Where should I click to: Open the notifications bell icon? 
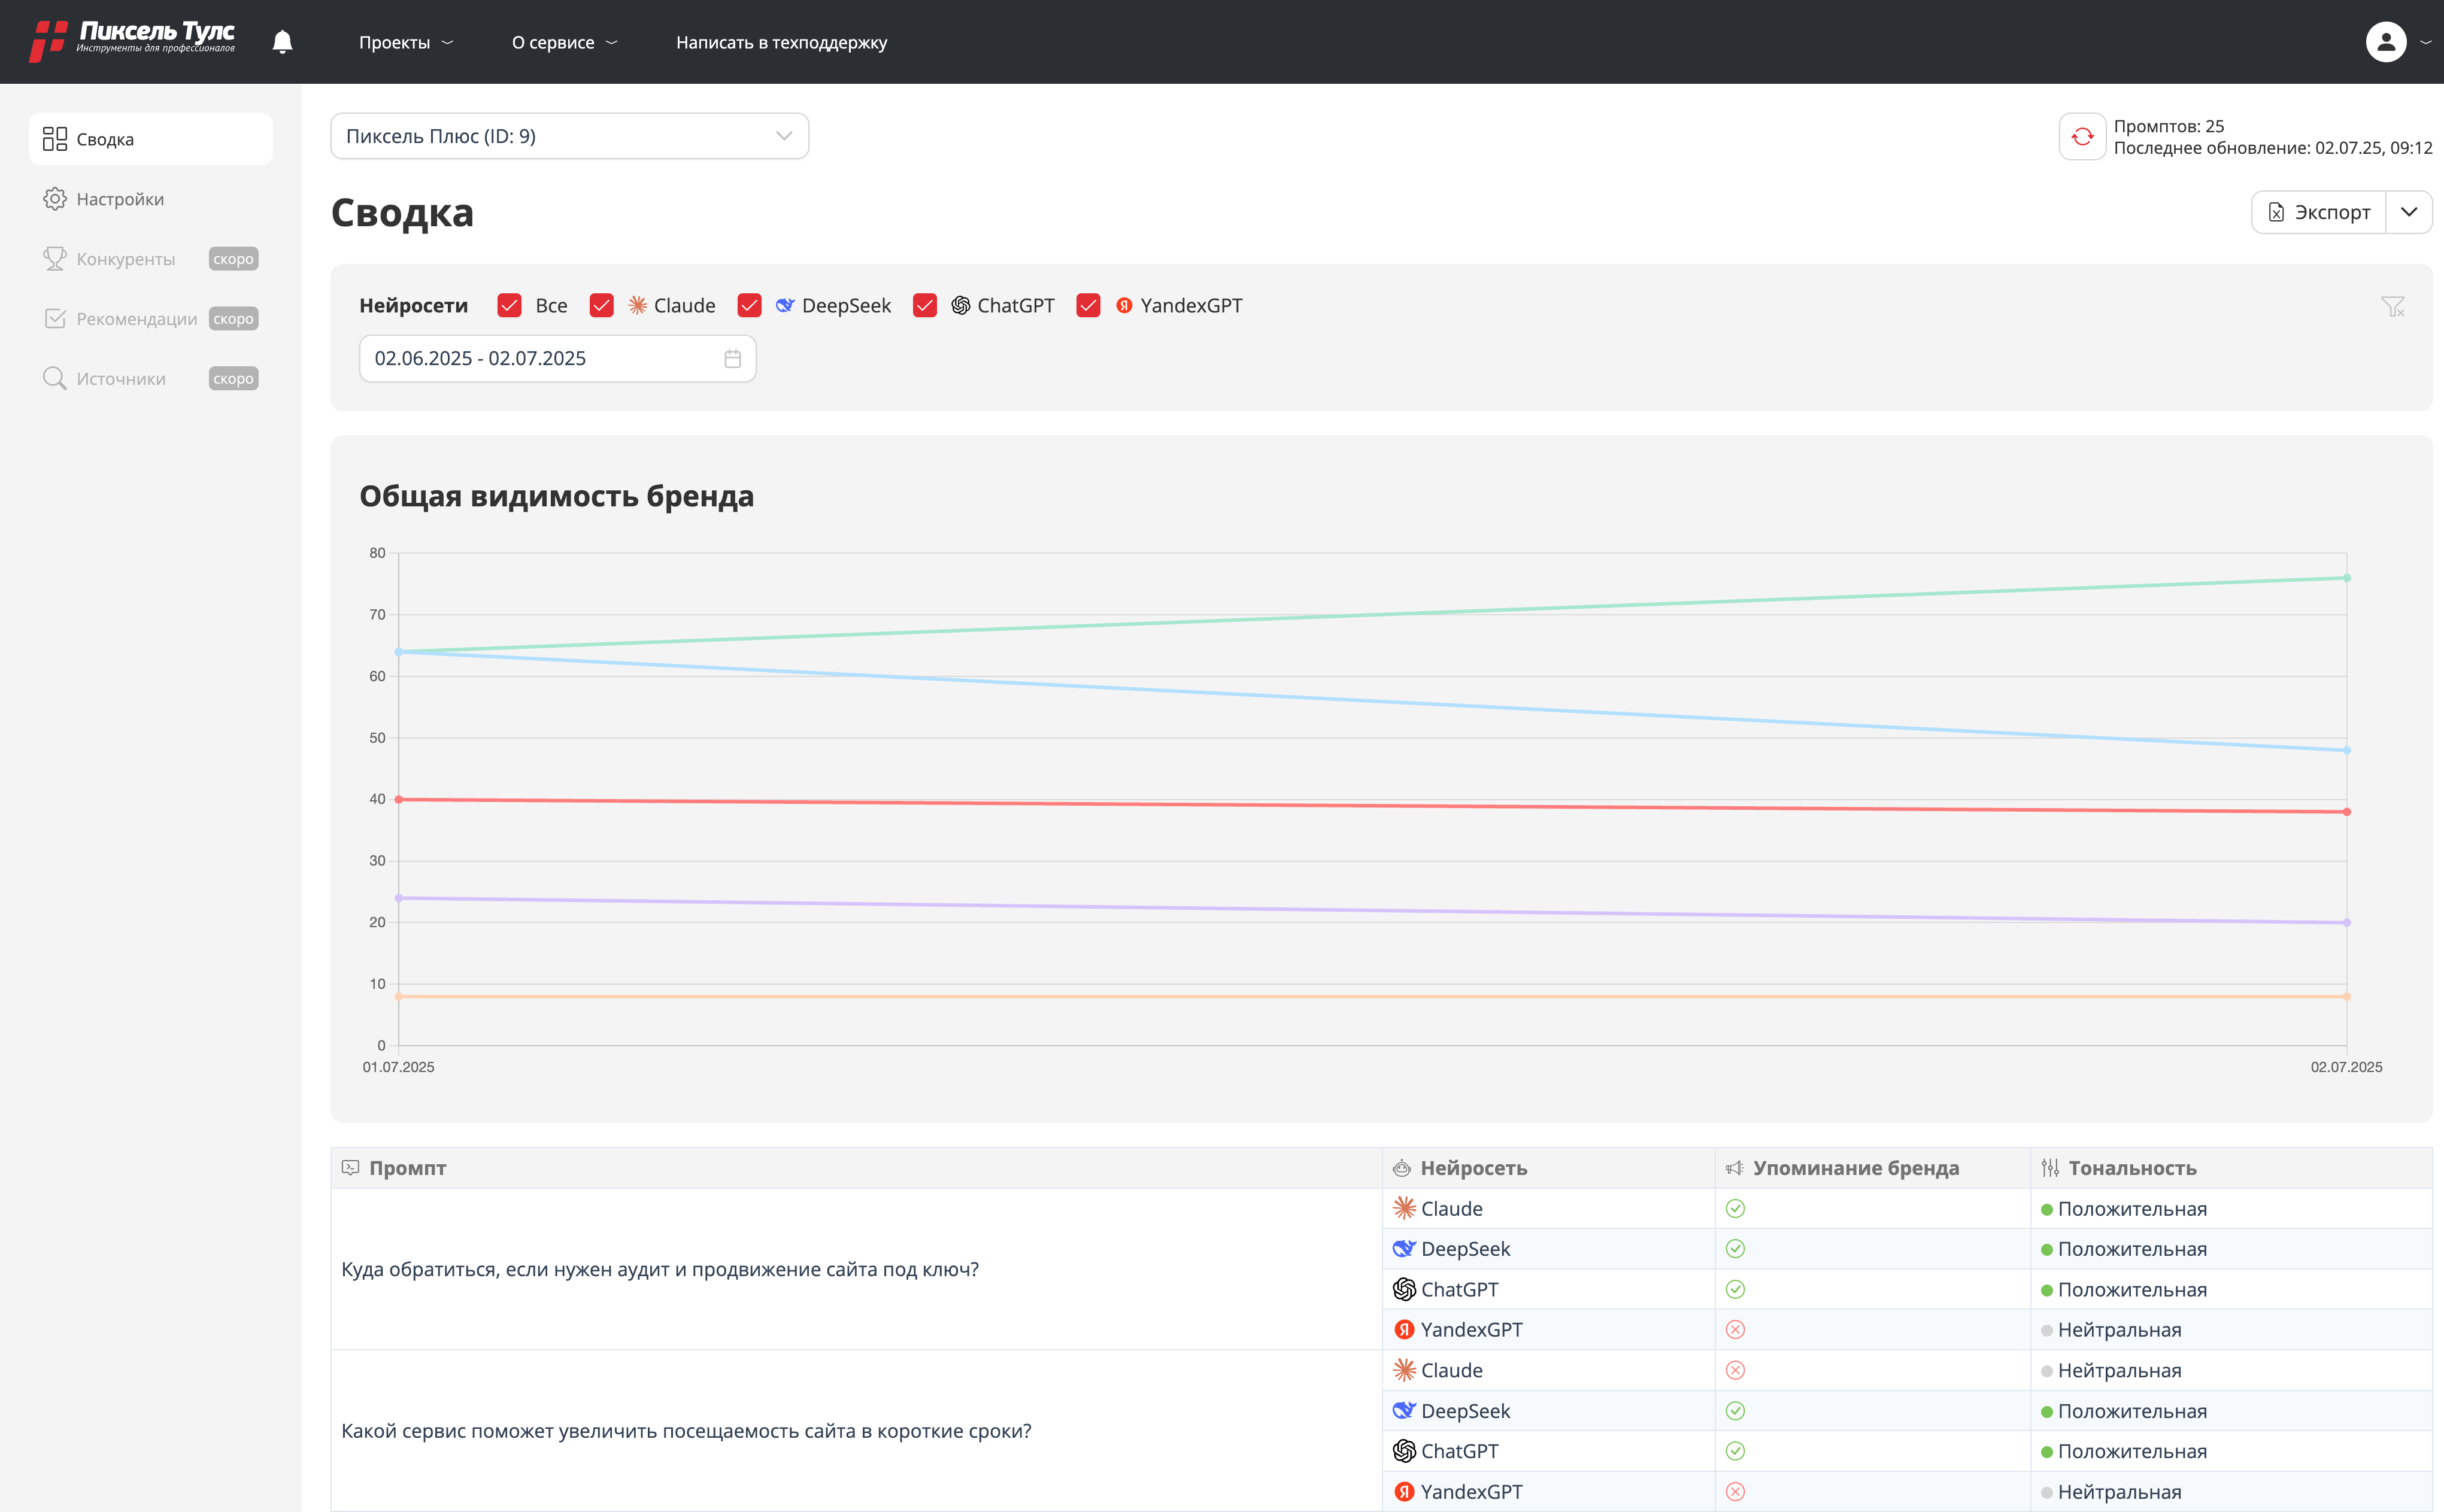coord(283,42)
